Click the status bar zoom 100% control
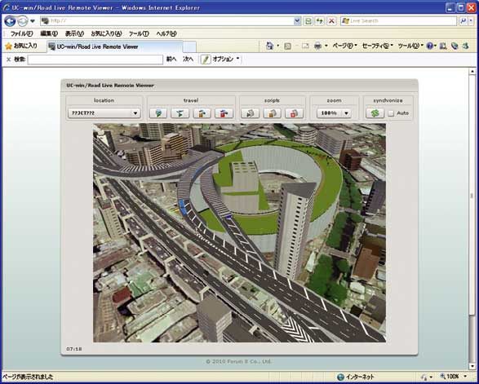This screenshot has height=384, width=479. tap(453, 377)
